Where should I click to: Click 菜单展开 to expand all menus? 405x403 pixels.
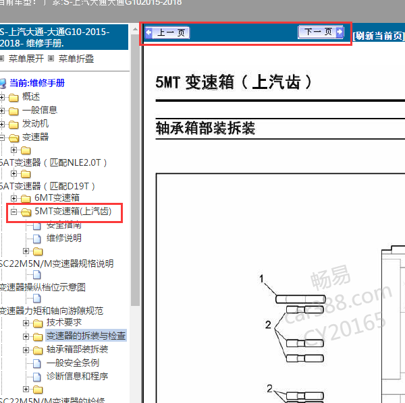pos(26,59)
